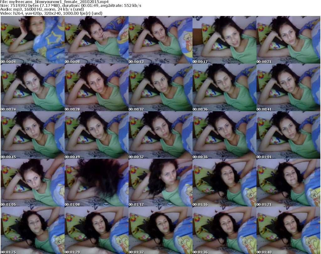The image size is (321, 254).
Task: Click the 'Size: 7519392 bytes' info line
Action: click(71, 6)
